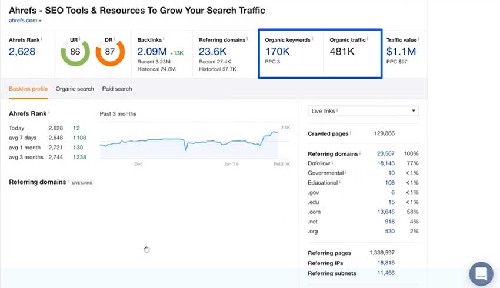Open the .org 530 count
500x288 pixels.
[x=390, y=232]
